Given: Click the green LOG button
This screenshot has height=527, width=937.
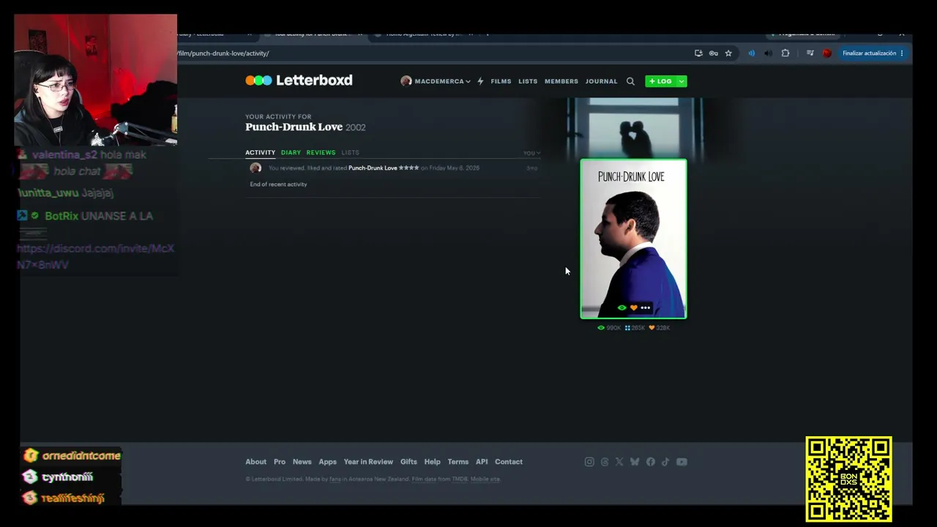Looking at the screenshot, I should (661, 81).
